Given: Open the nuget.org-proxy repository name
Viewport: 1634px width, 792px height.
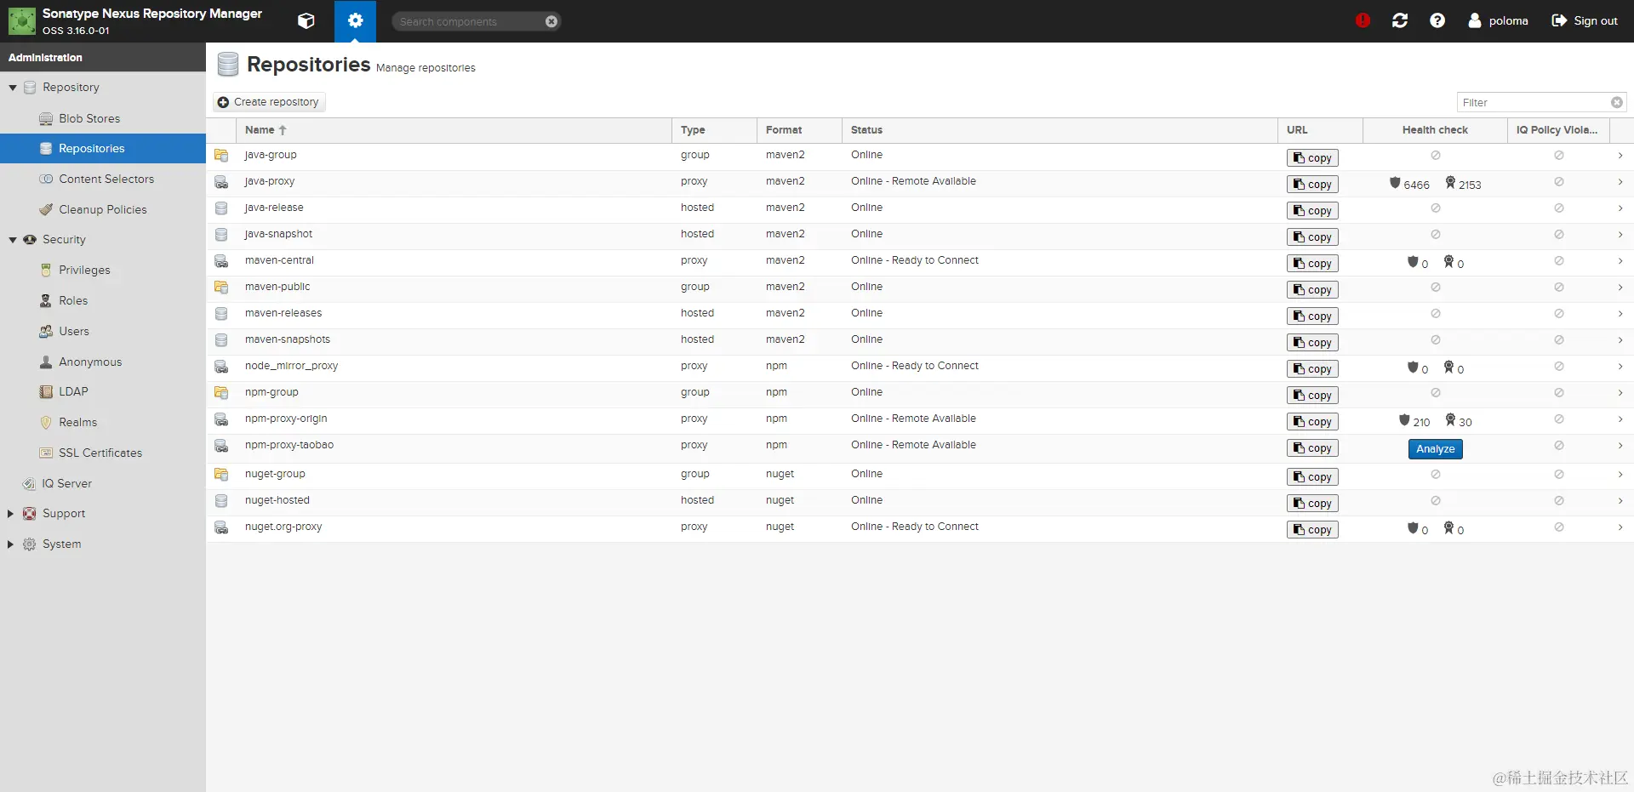Looking at the screenshot, I should coord(283,527).
